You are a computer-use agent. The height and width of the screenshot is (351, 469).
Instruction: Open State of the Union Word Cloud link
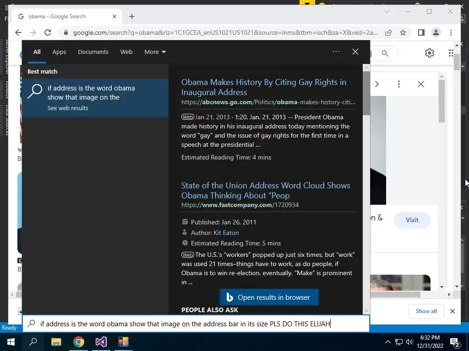[266, 191]
